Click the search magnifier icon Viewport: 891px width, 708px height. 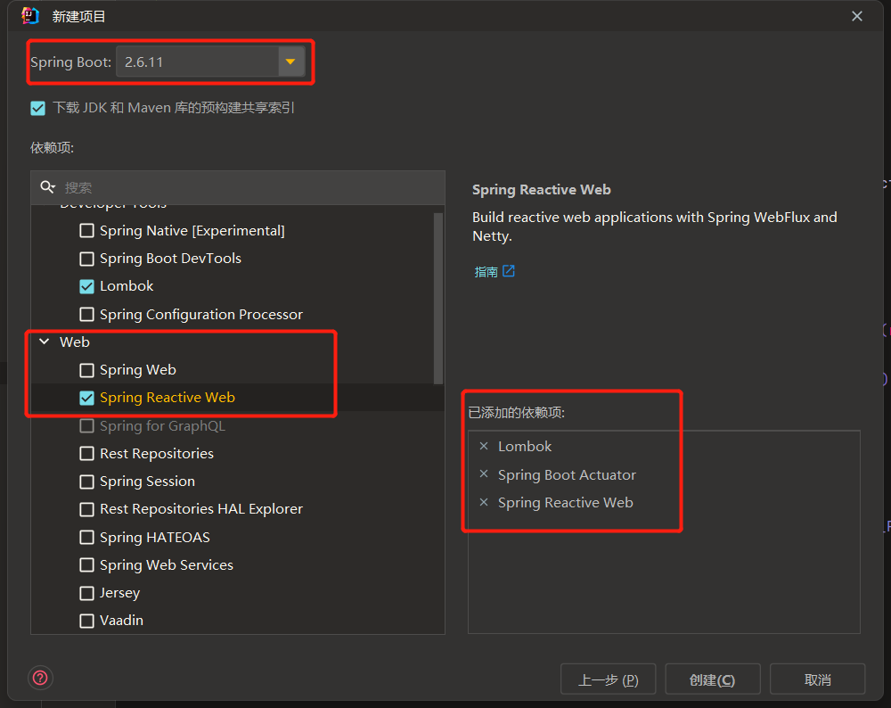(47, 186)
